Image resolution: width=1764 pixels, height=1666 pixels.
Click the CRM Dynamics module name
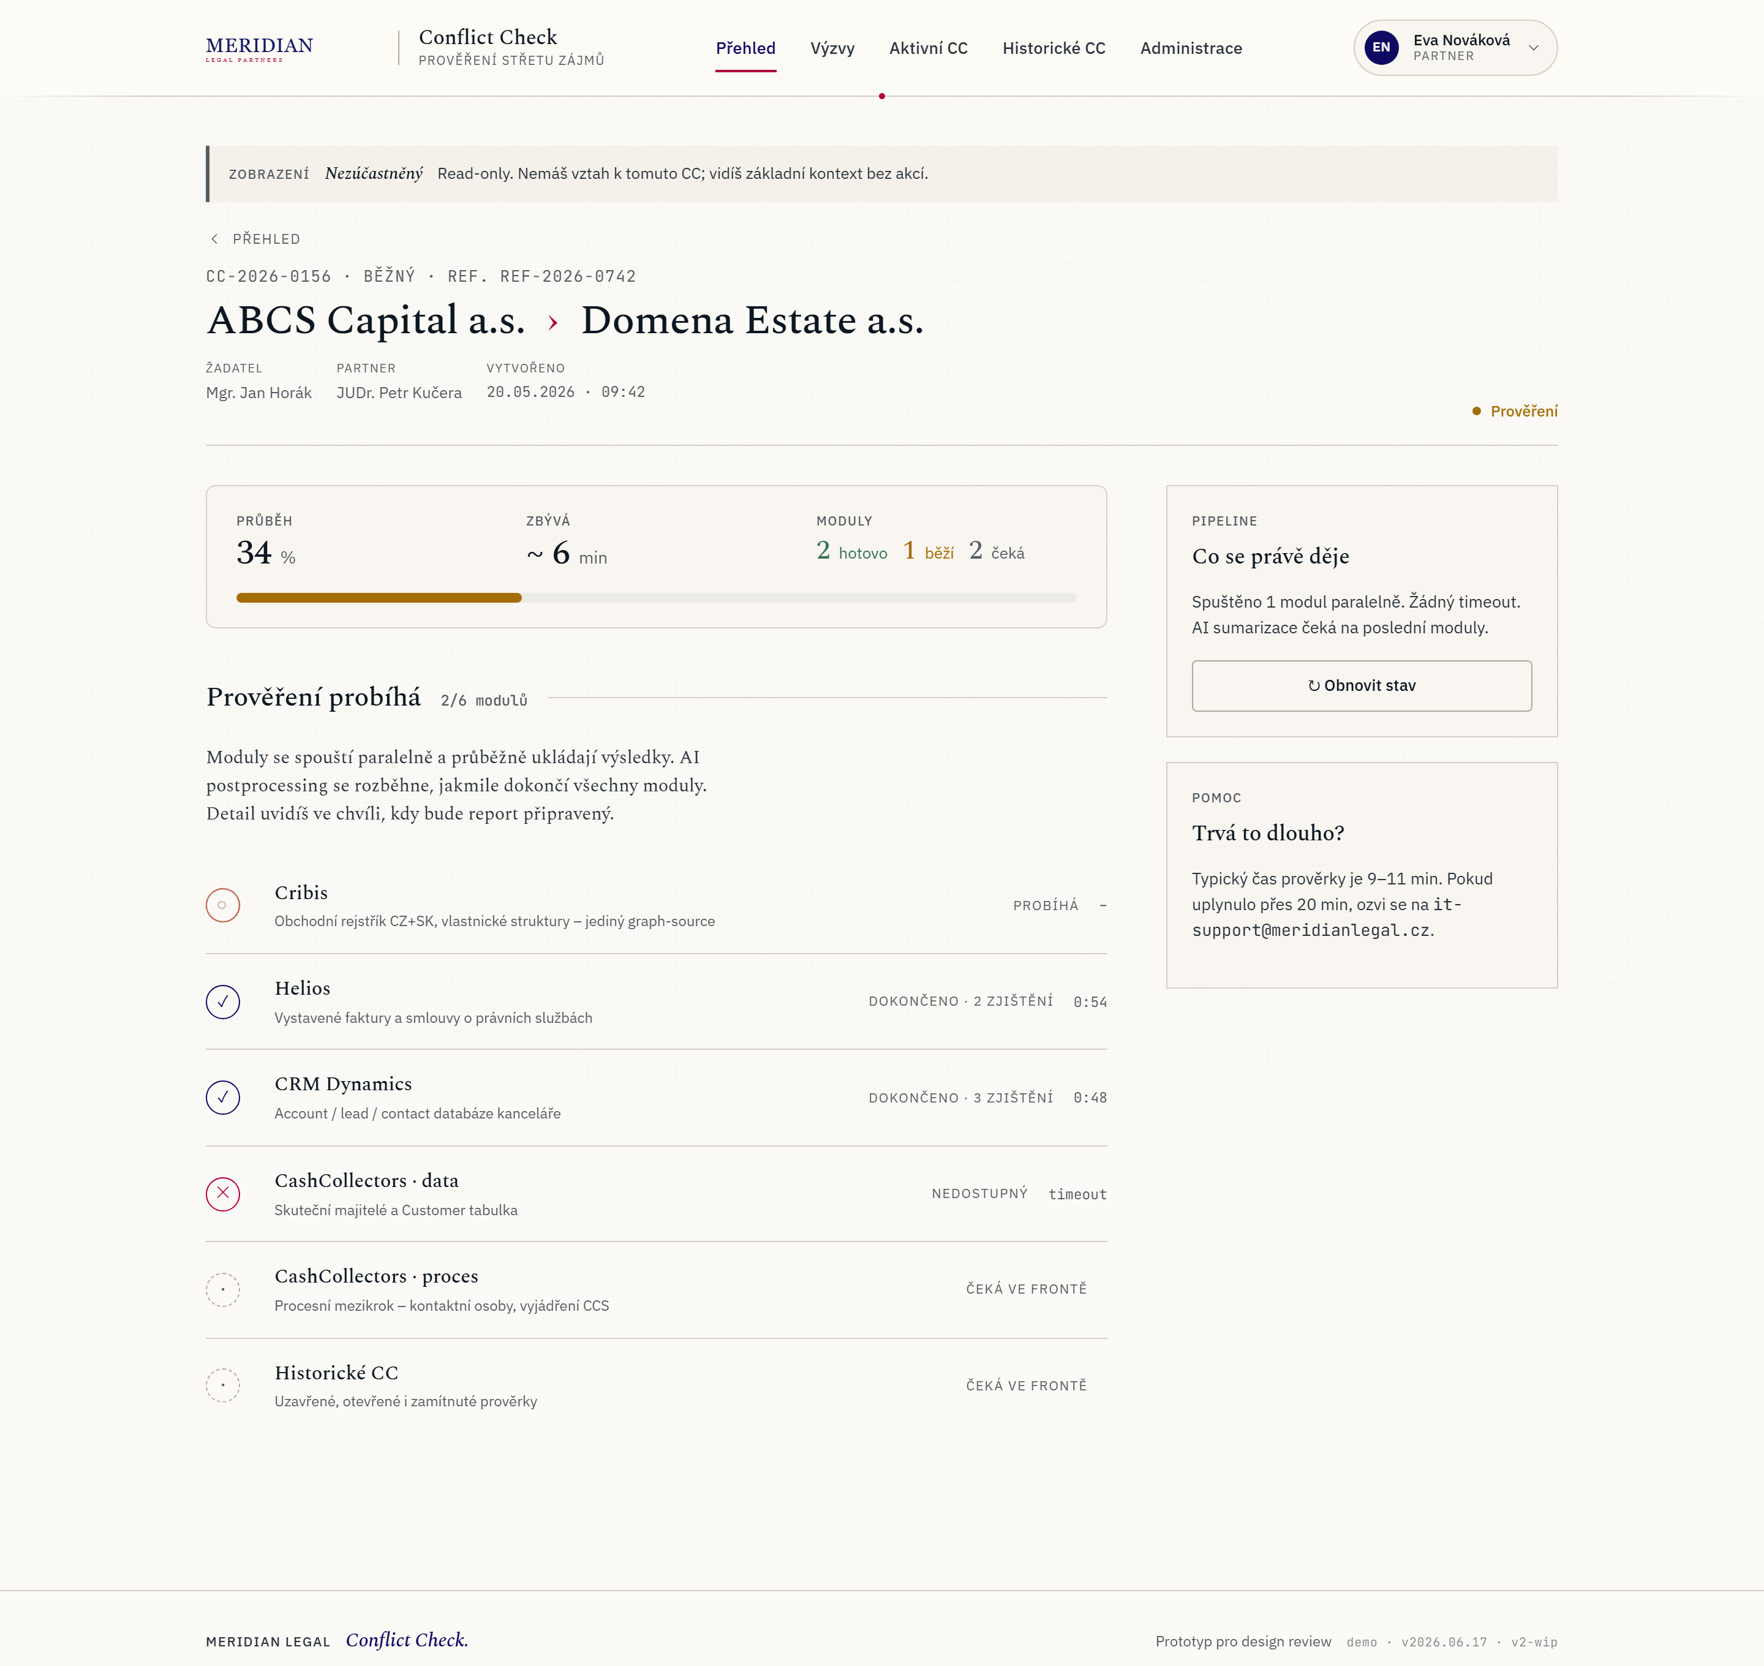[x=343, y=1084]
